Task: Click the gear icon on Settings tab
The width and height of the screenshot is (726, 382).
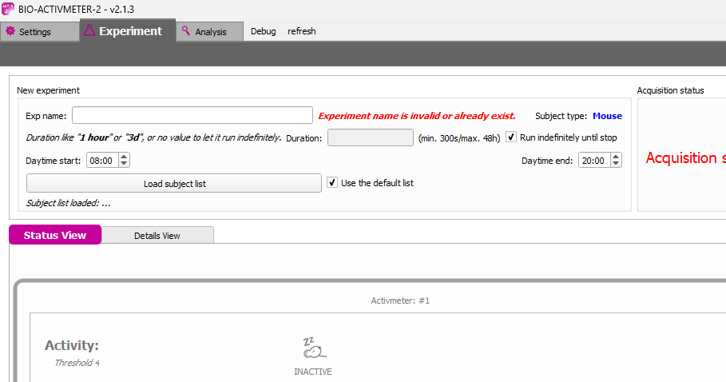Action: [x=10, y=32]
